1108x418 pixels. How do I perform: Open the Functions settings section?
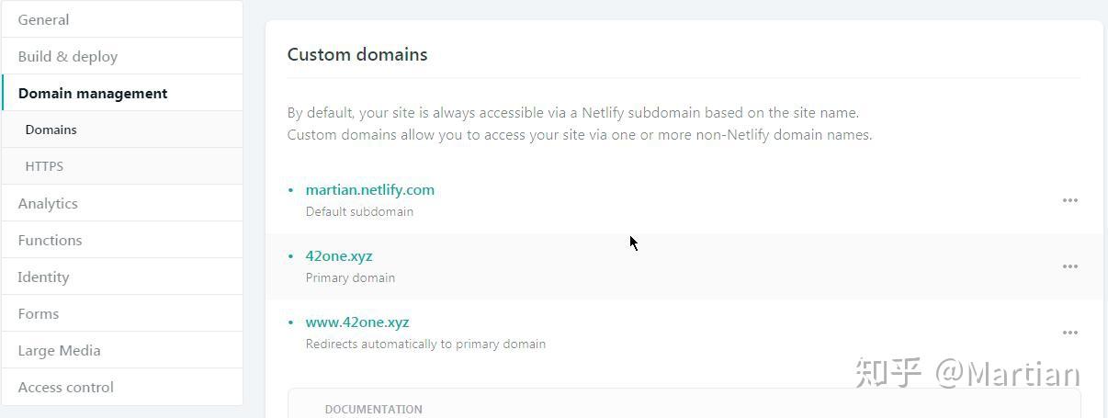[50, 240]
